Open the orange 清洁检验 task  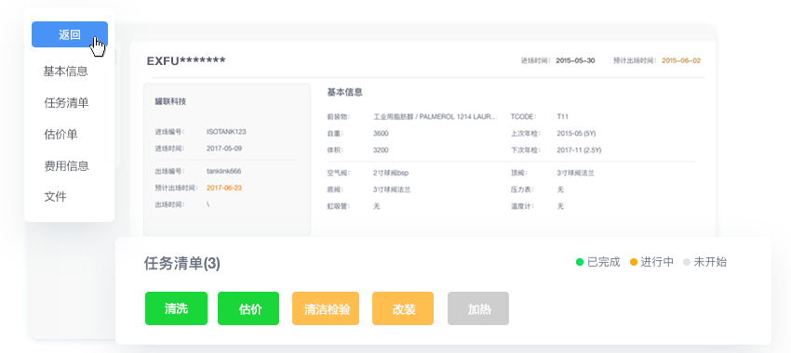(326, 308)
